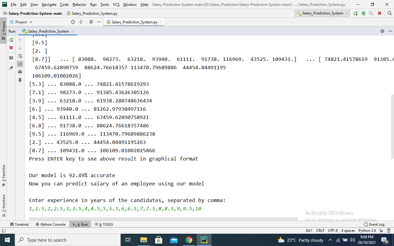394x246 pixels.
Task: Open the 6: TODO tool window
Action: tap(104, 224)
